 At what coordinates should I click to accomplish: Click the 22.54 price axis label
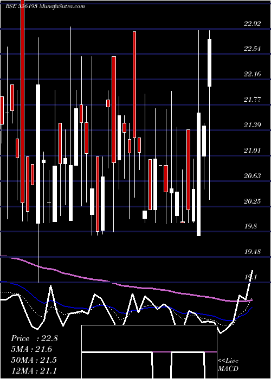point(253,49)
